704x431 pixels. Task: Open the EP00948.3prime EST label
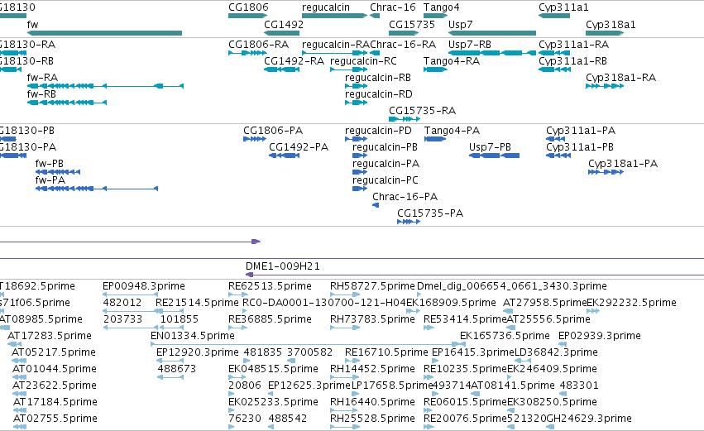click(x=144, y=286)
